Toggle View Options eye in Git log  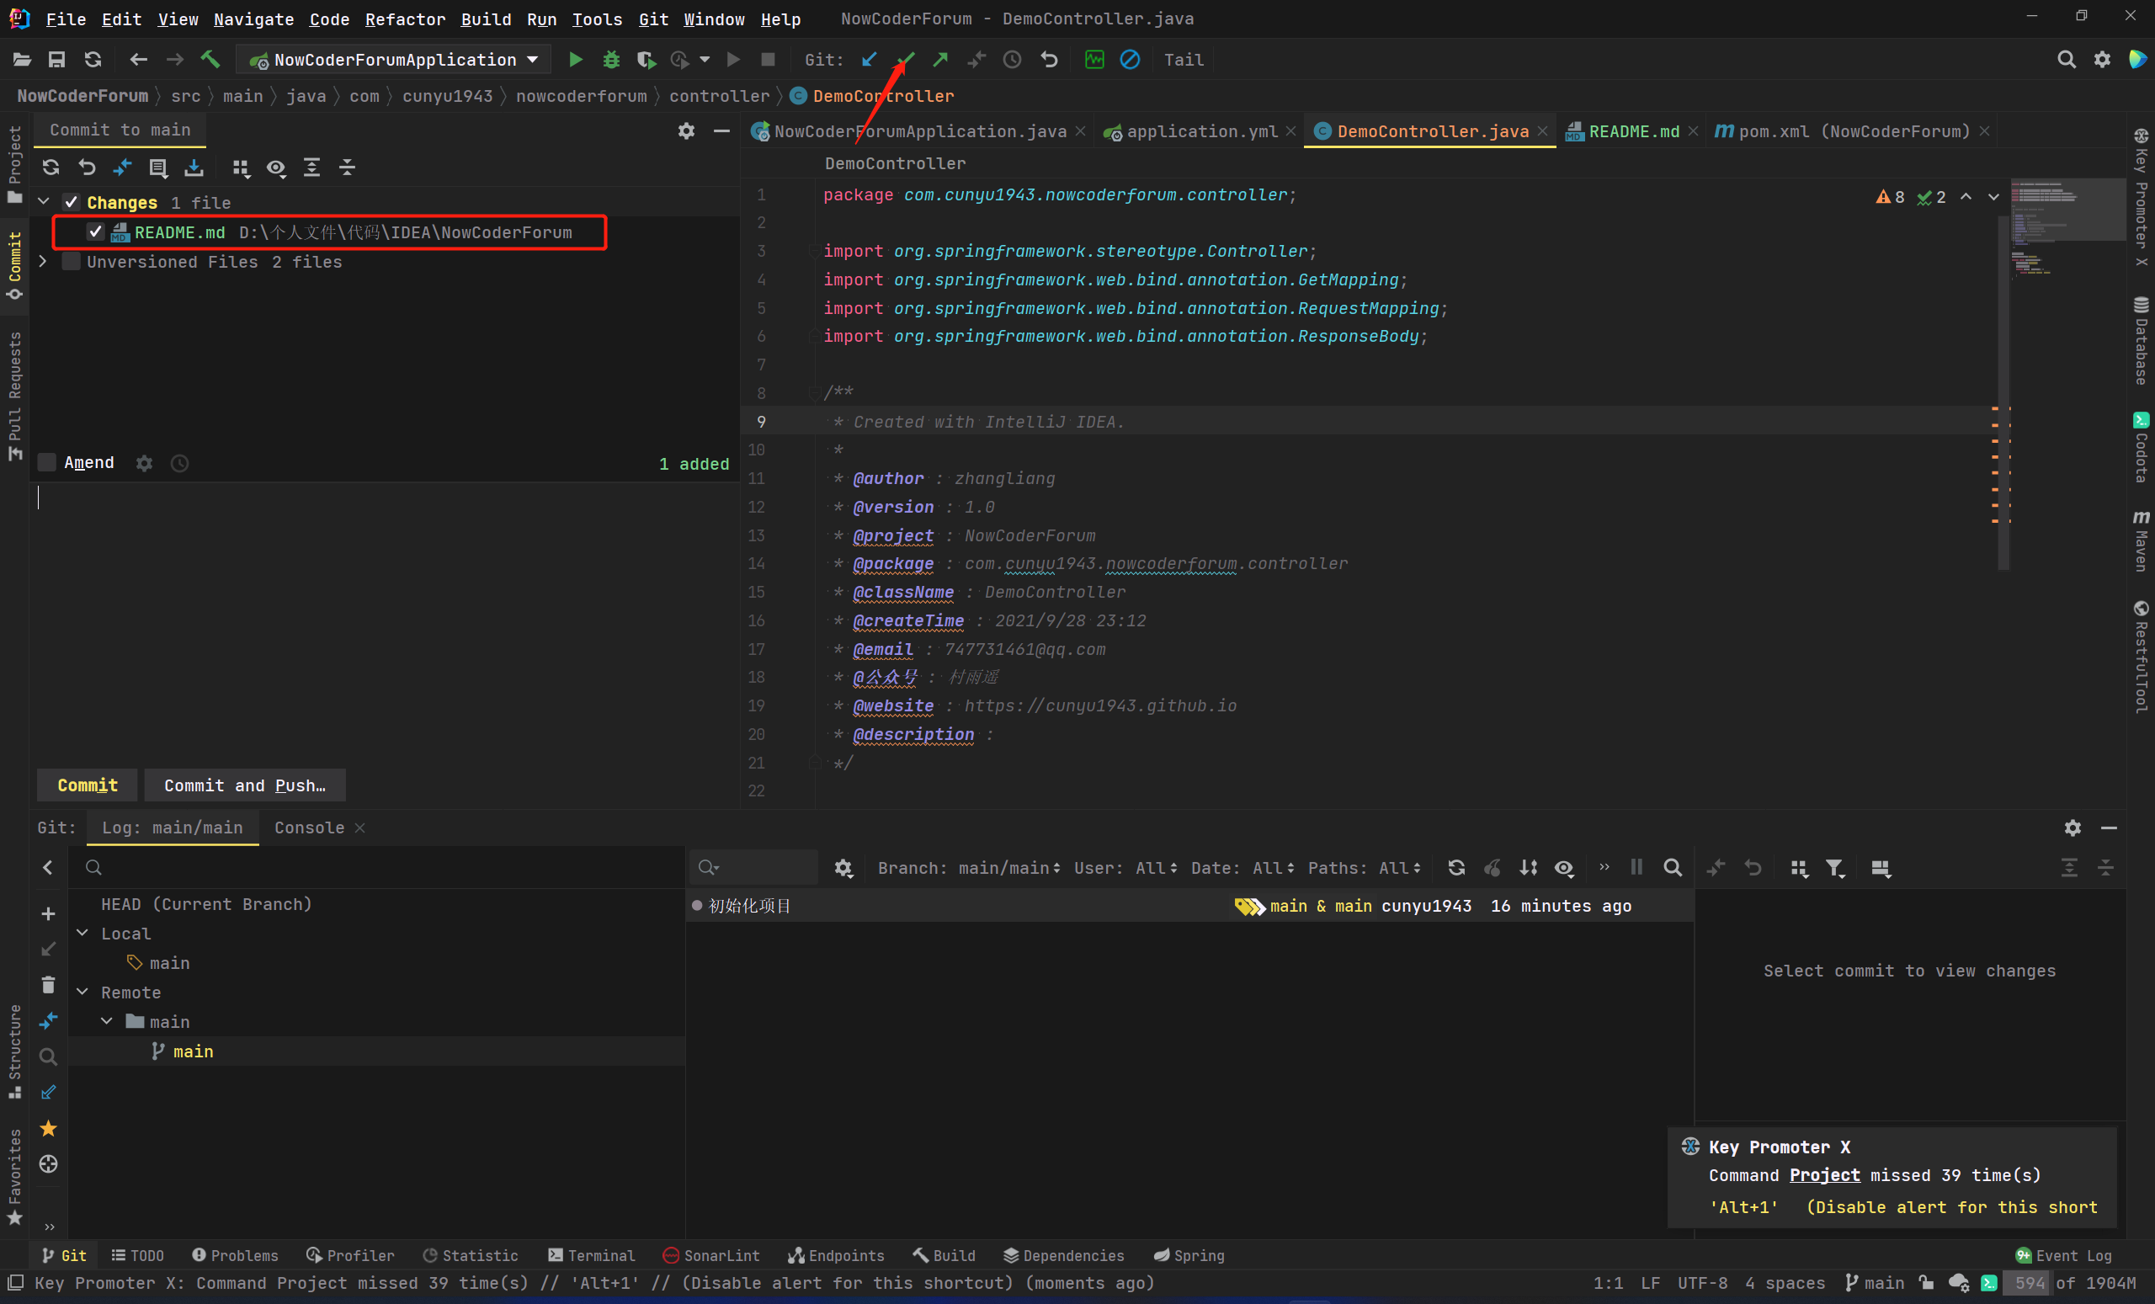click(1564, 868)
